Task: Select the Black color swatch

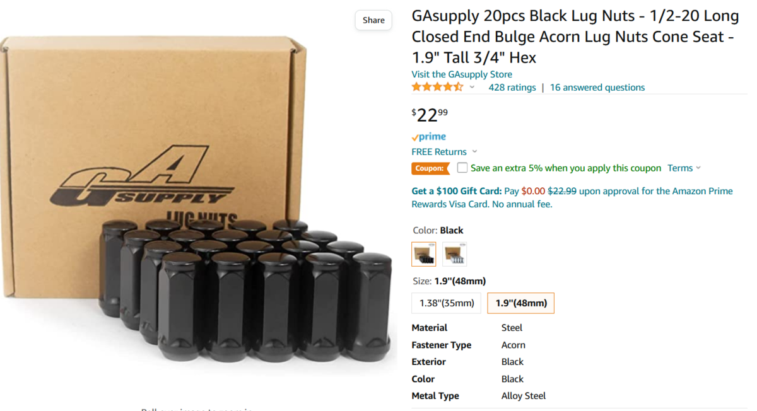Action: point(424,254)
